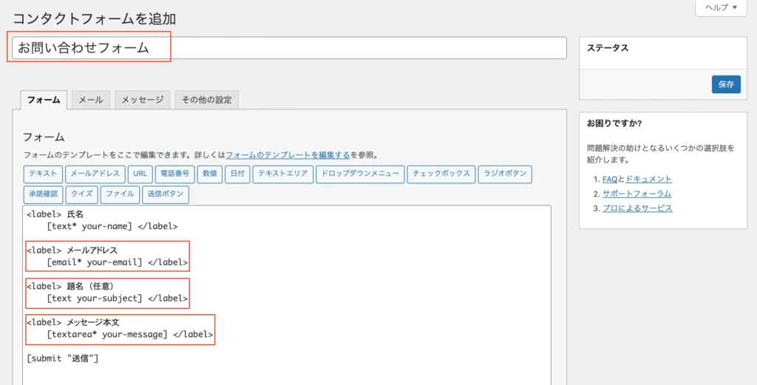Insert a 日付 tag
The height and width of the screenshot is (385, 757).
pyautogui.click(x=237, y=174)
